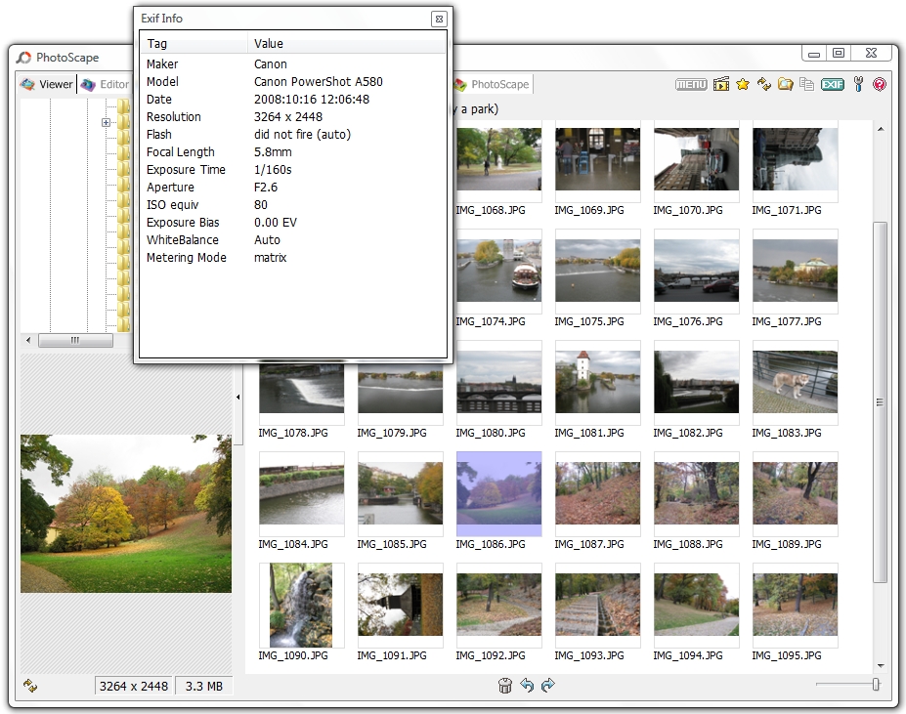Adjust the thumbnail size slider handle
The image size is (906, 714).
click(x=876, y=685)
